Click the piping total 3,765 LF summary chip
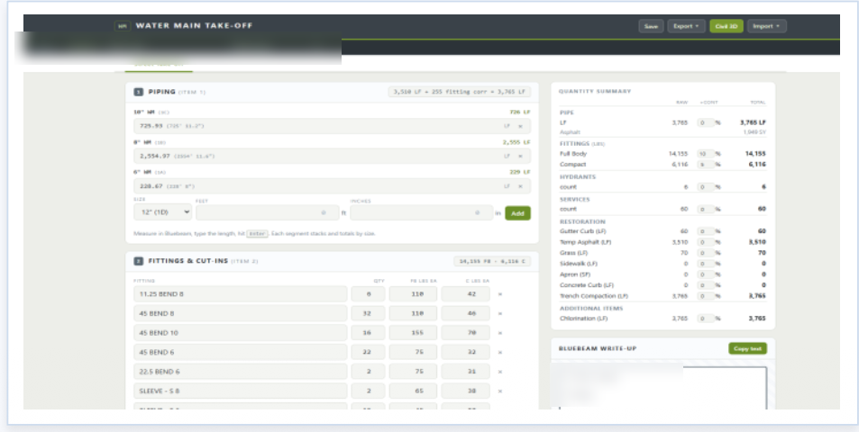The image size is (859, 432). click(x=460, y=92)
